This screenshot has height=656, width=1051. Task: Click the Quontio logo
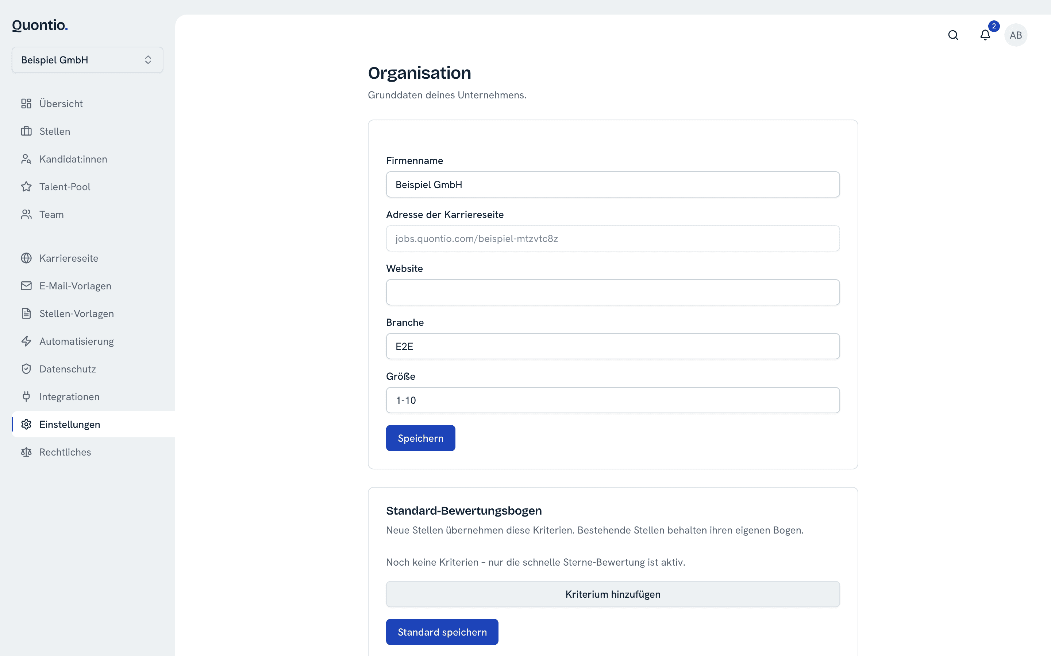tap(40, 25)
